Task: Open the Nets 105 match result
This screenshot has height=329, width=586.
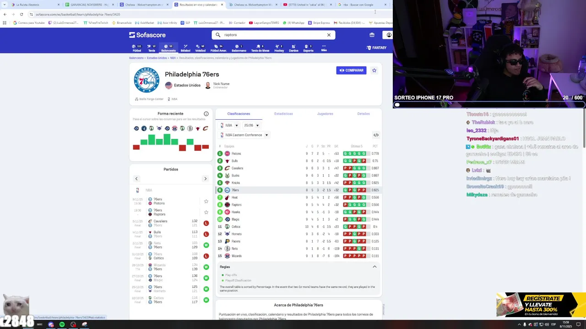Action: click(171, 245)
